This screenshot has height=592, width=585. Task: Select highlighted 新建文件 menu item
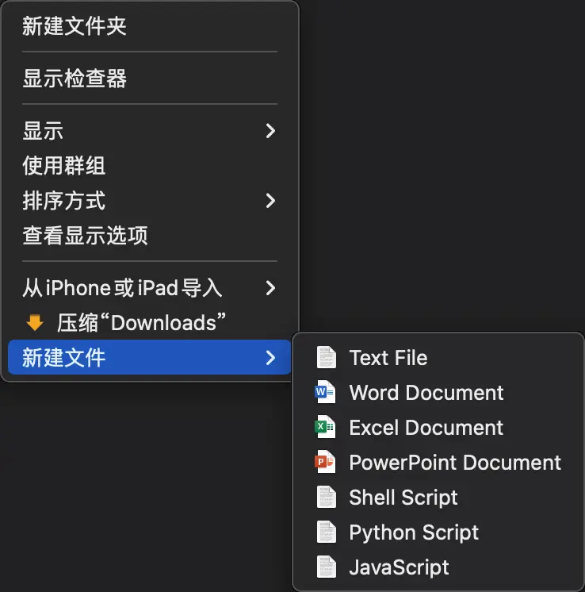point(150,357)
